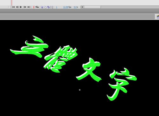Step forward one frame
The image size is (159, 116).
coord(25,7)
